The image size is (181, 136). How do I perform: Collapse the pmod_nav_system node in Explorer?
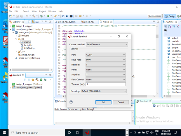pyautogui.click(x=11, y=29)
